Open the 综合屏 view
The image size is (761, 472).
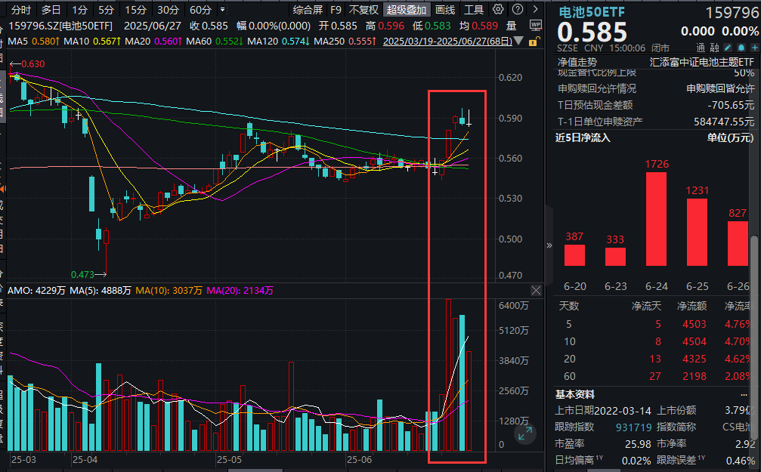pyautogui.click(x=308, y=10)
